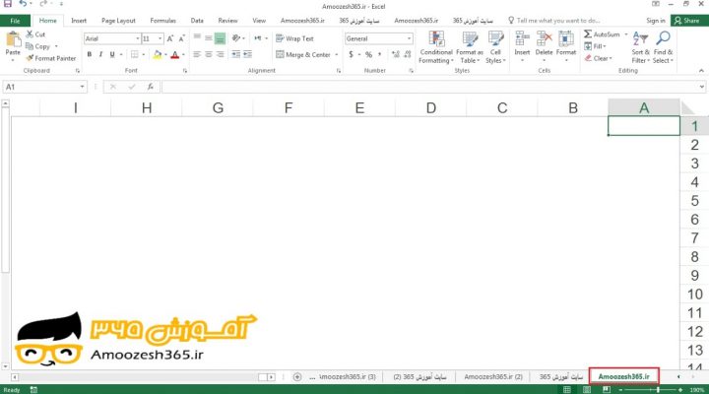Toggle Wrap Text
This screenshot has width=709, height=394.
tap(294, 38)
